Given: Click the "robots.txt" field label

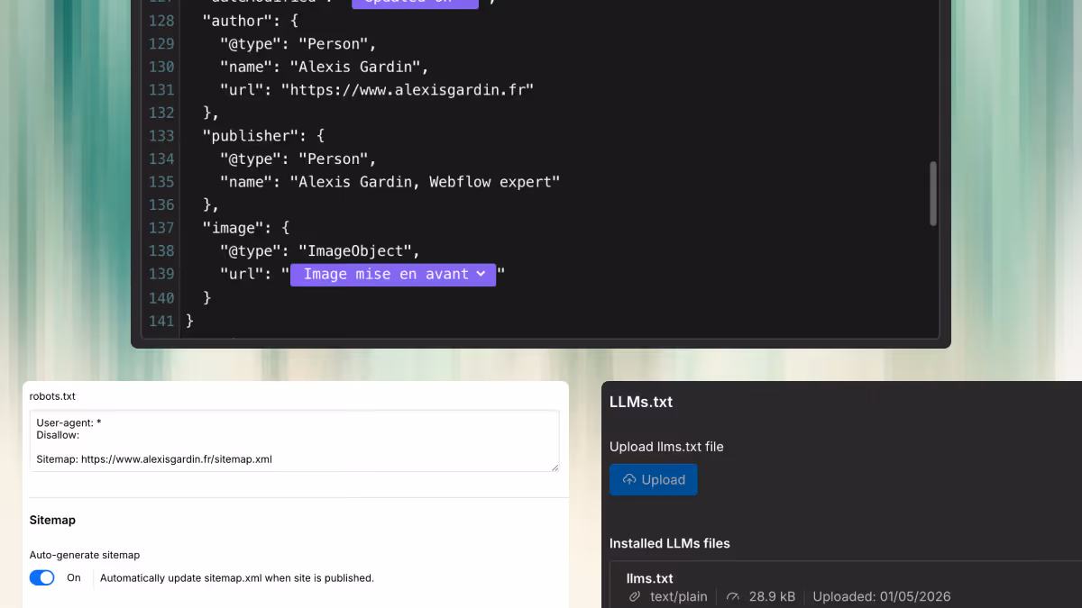Looking at the screenshot, I should 52,395.
